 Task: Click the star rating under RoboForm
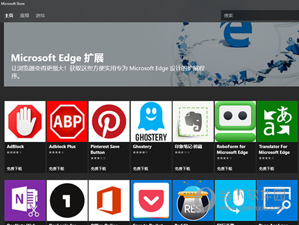[x=225, y=158]
